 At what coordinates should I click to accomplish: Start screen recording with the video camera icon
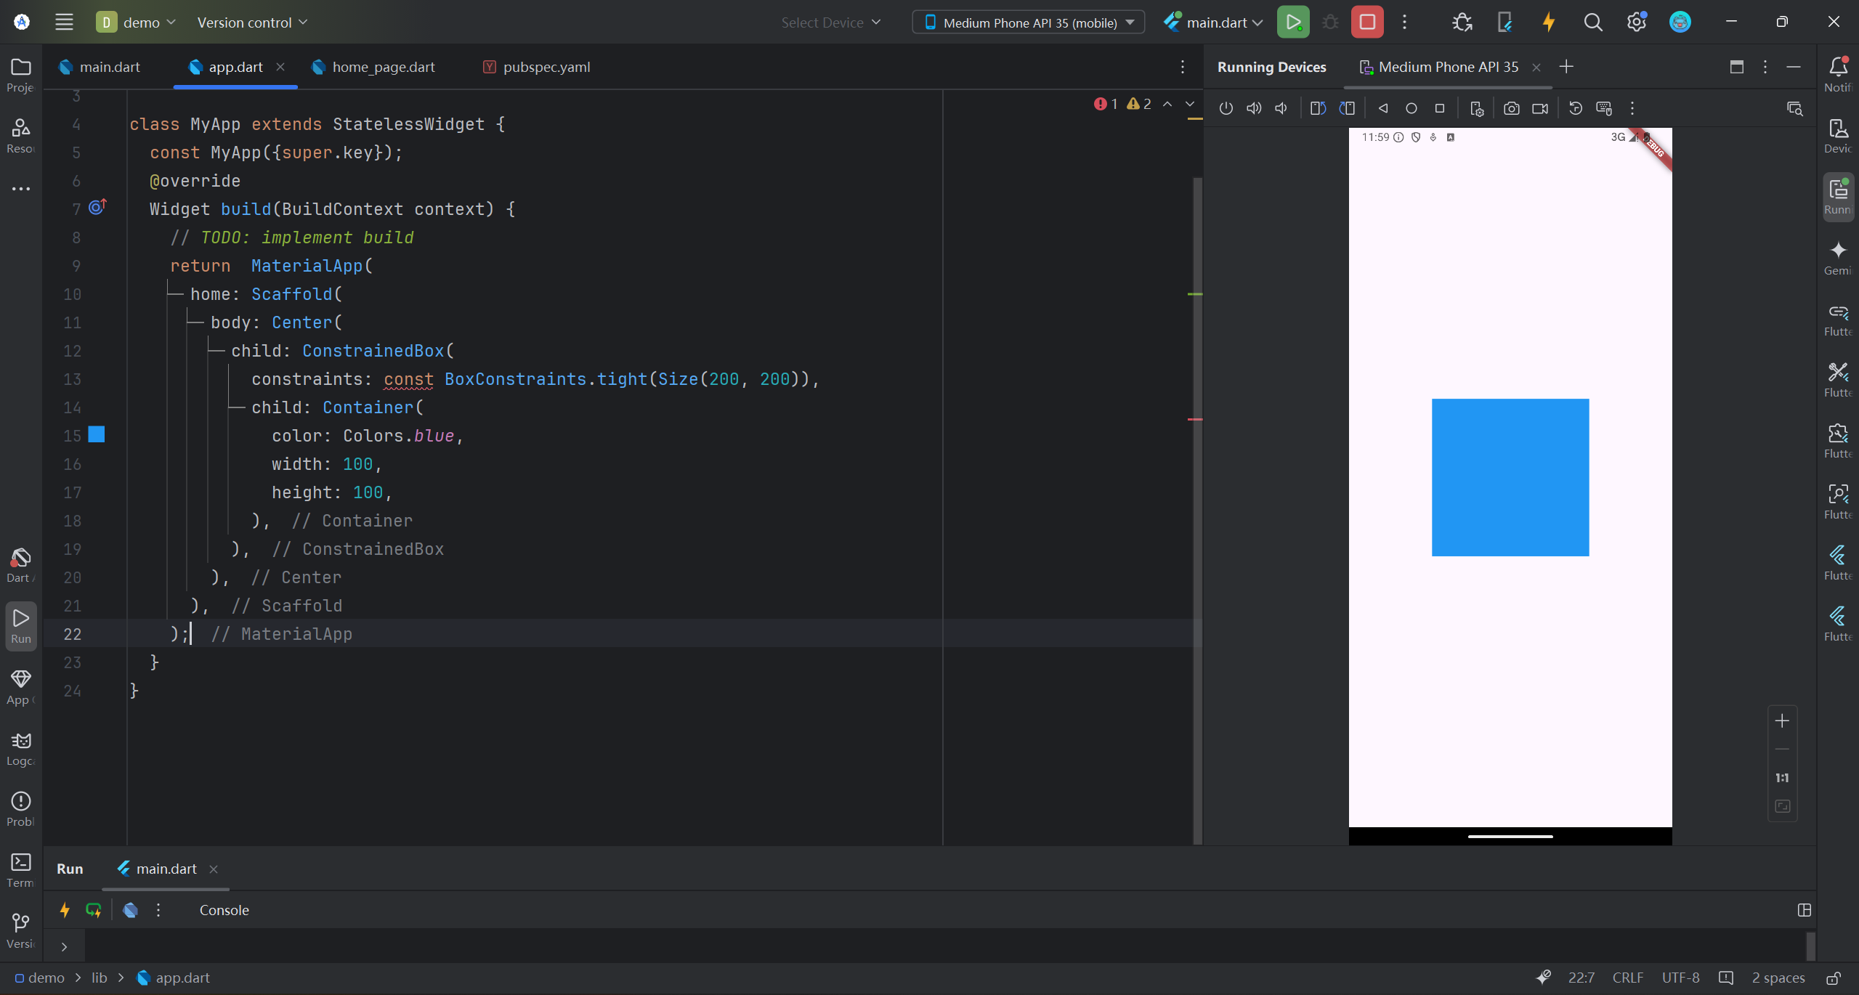click(1539, 108)
